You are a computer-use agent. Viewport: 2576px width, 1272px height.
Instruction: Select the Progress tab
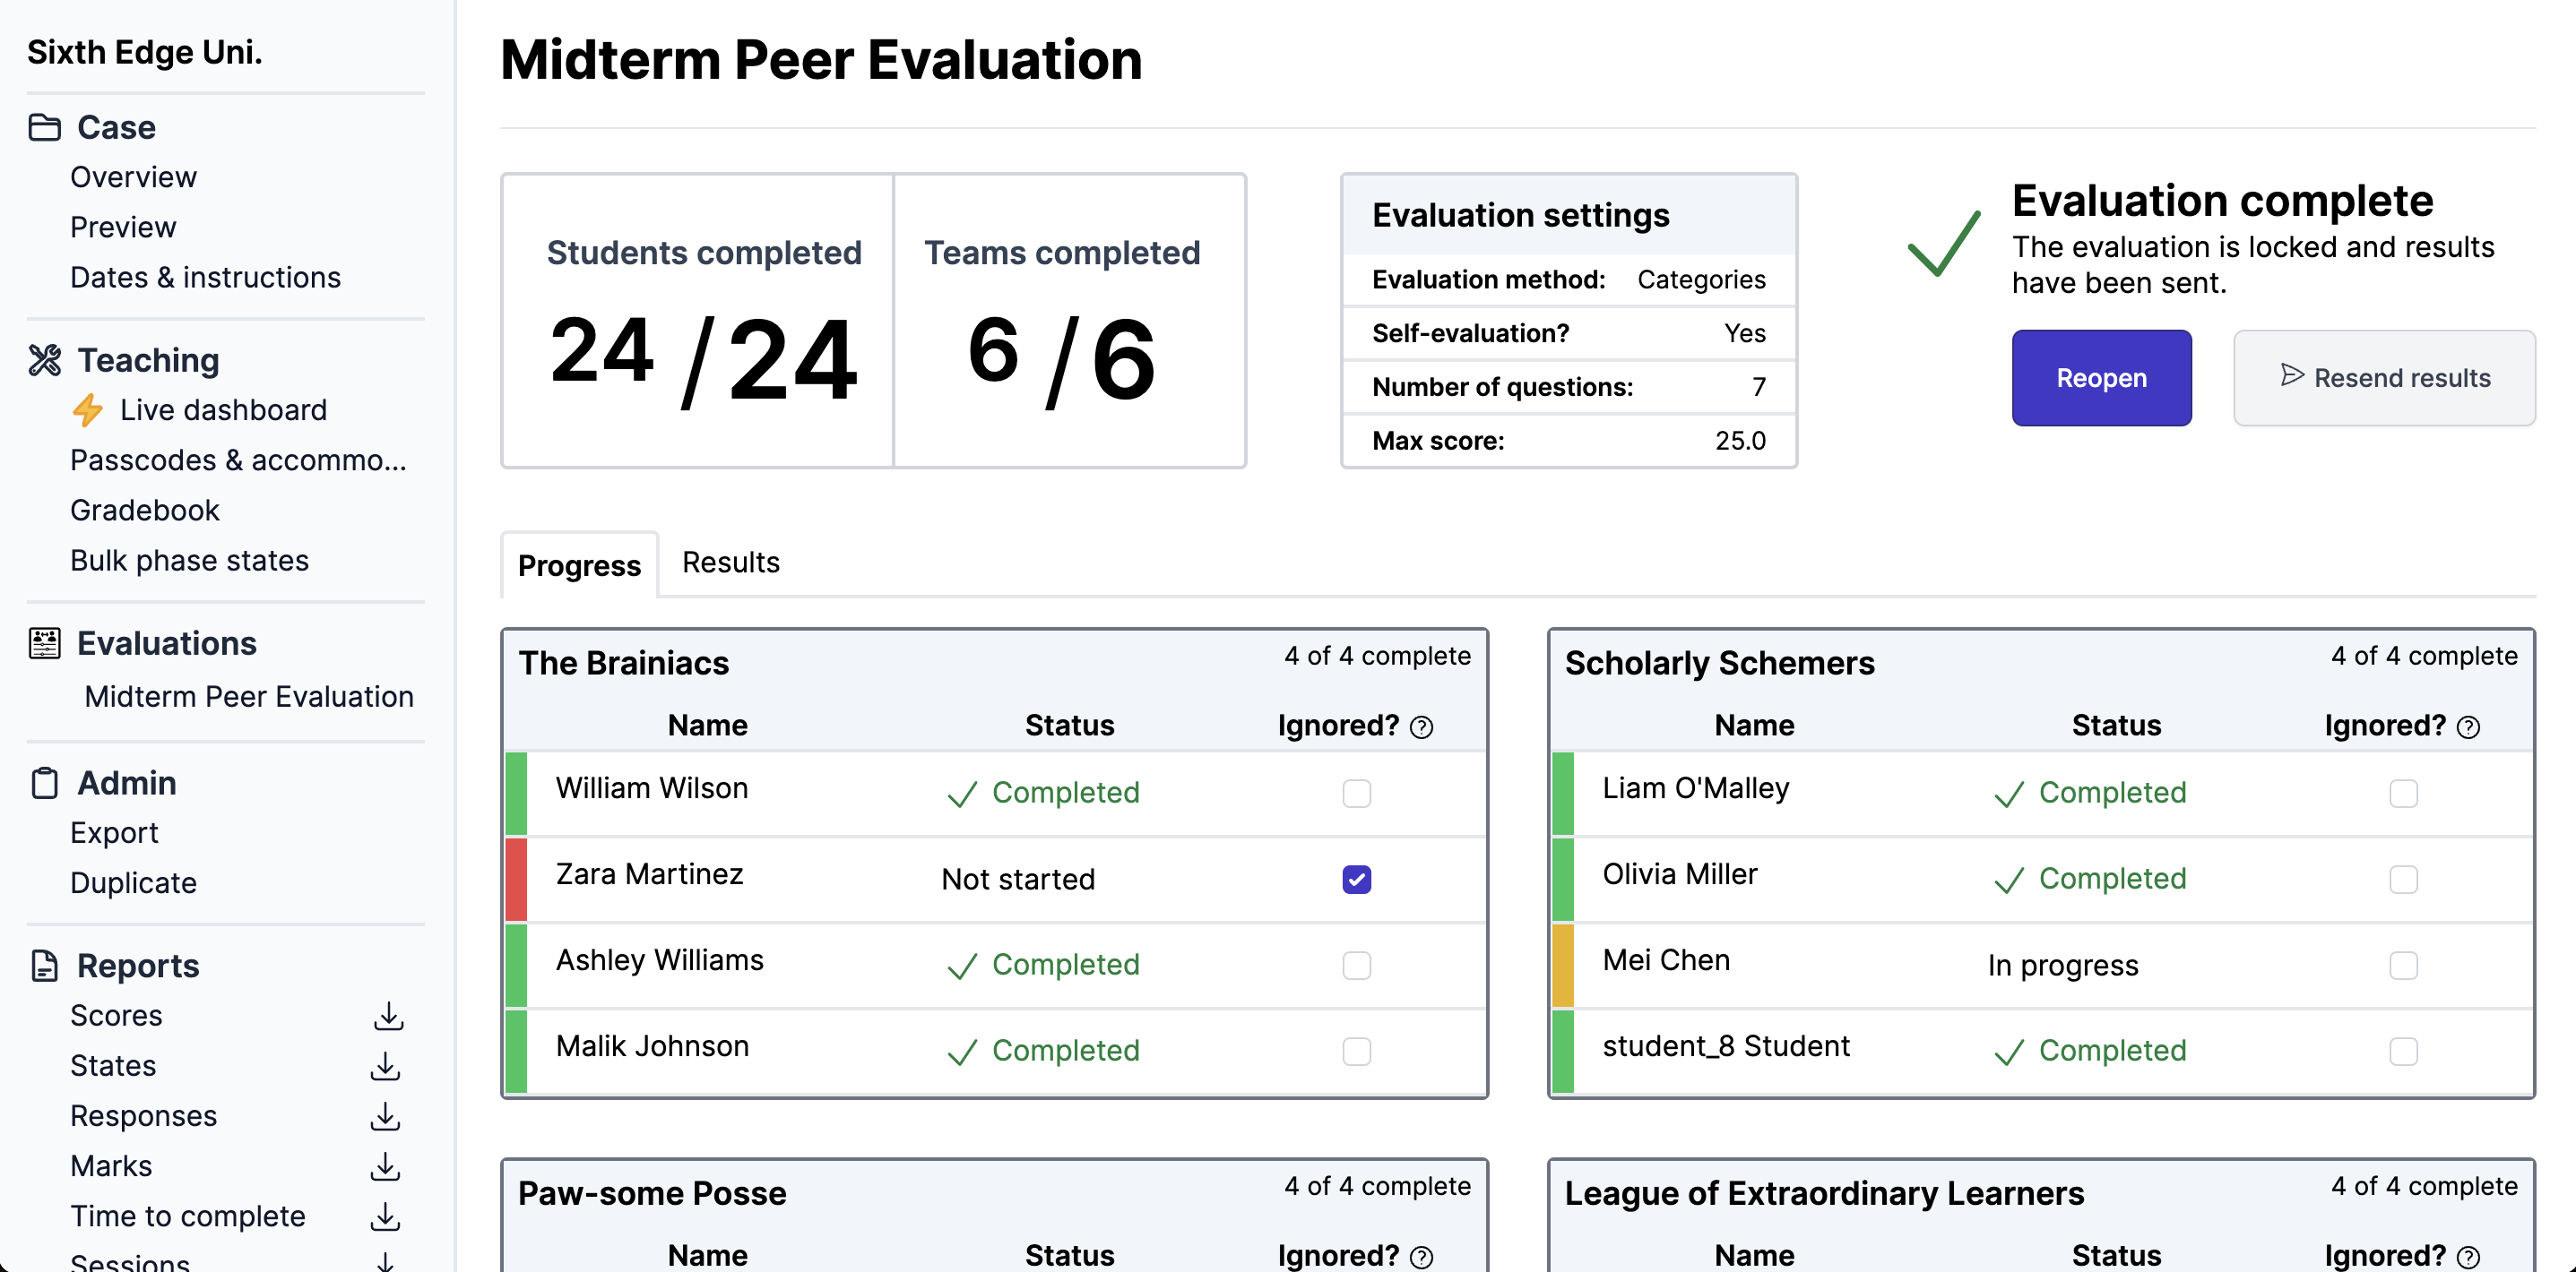coord(579,565)
